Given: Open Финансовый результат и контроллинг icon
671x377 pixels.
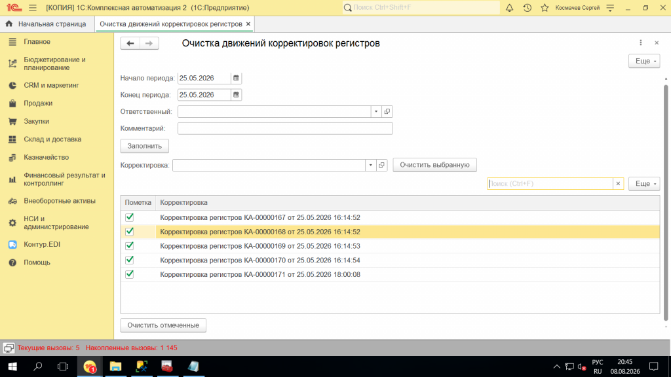Looking at the screenshot, I should pyautogui.click(x=12, y=179).
